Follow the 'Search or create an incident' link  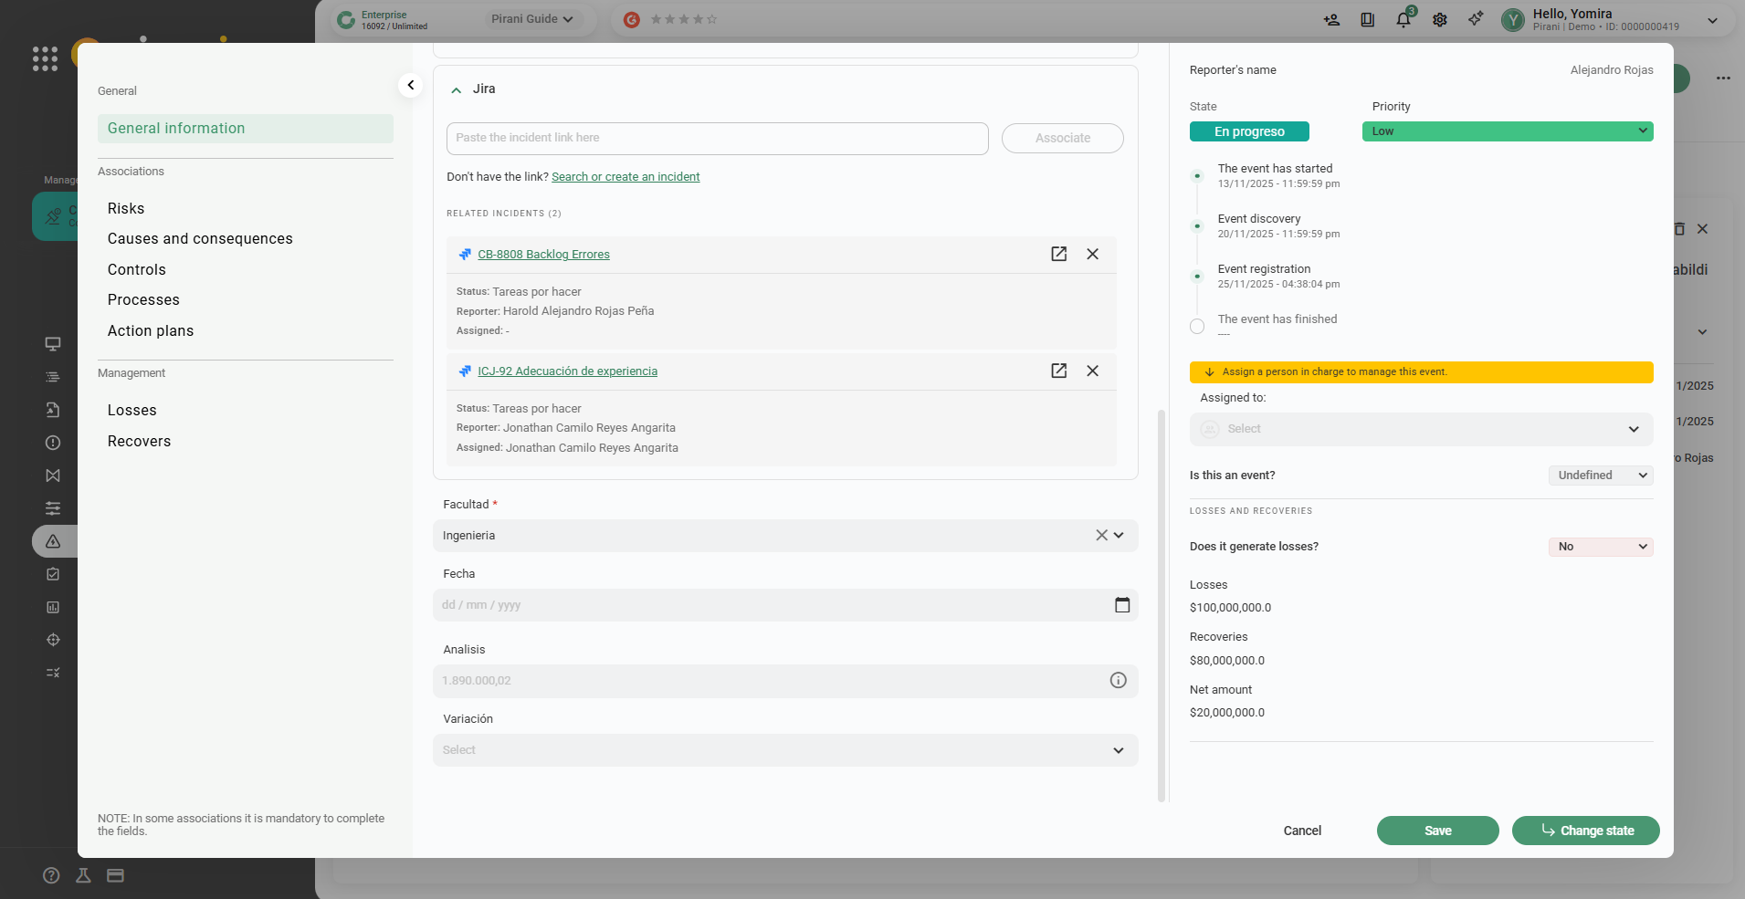pos(625,177)
